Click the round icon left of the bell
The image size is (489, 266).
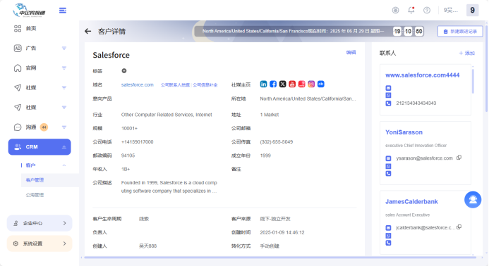395,11
